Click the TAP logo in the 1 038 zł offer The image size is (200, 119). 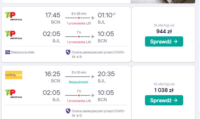14,94
